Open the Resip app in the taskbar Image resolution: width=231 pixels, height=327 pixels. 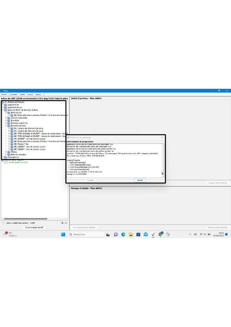(x=153, y=234)
